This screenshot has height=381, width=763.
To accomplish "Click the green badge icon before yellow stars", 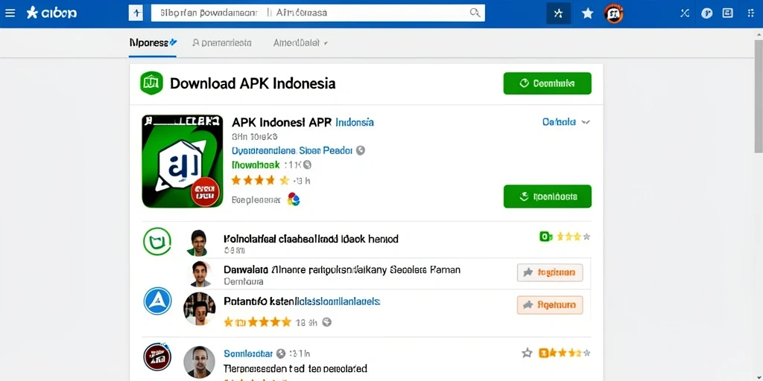I will click(546, 237).
